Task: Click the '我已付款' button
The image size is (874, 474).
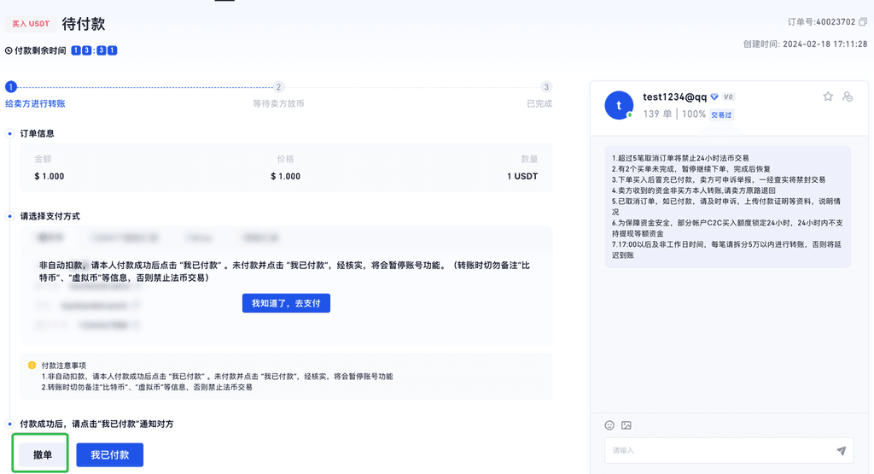Action: [110, 455]
